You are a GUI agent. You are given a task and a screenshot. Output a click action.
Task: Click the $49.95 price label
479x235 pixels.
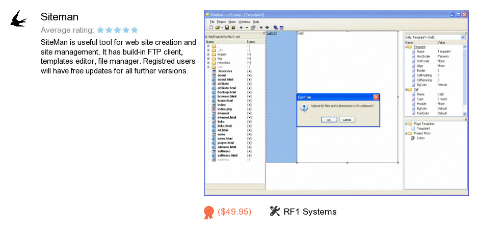tap(234, 212)
